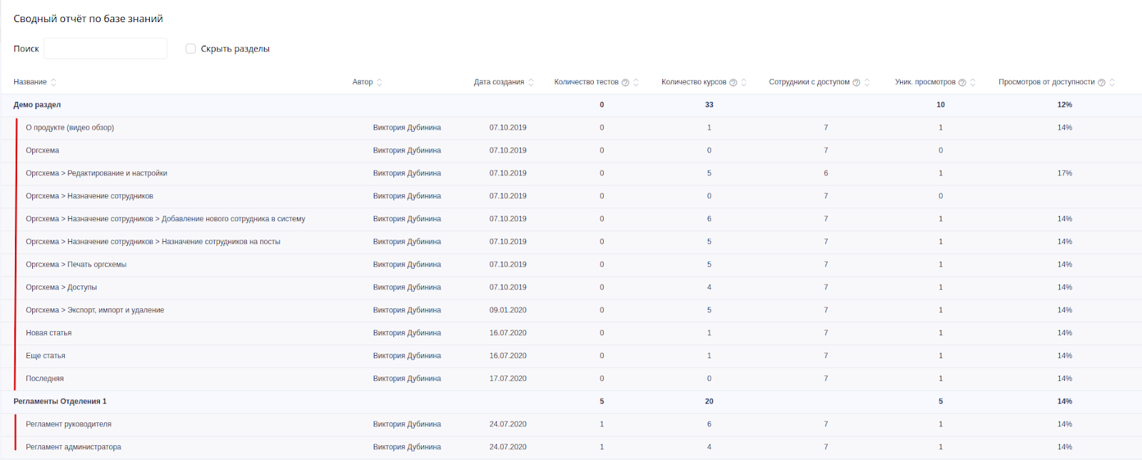The height and width of the screenshot is (460, 1142).
Task: Click the help icon beside Уник. просмотров
Action: tap(962, 83)
